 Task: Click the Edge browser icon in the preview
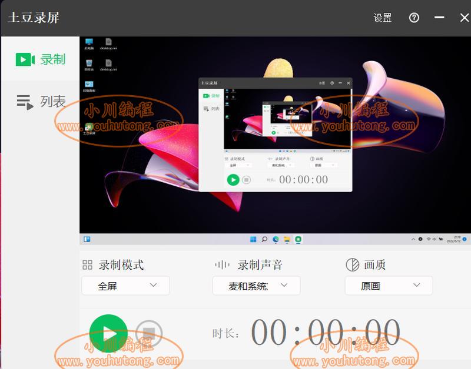(x=276, y=239)
